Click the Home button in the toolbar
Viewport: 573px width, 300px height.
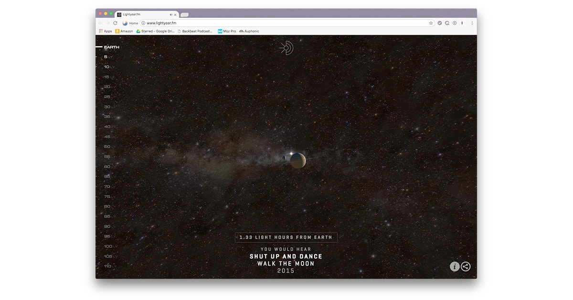point(130,23)
